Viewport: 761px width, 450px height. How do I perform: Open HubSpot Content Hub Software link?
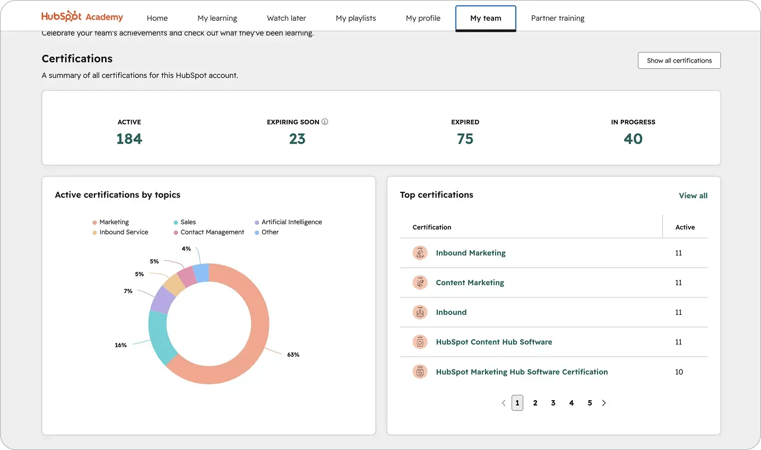(x=494, y=342)
